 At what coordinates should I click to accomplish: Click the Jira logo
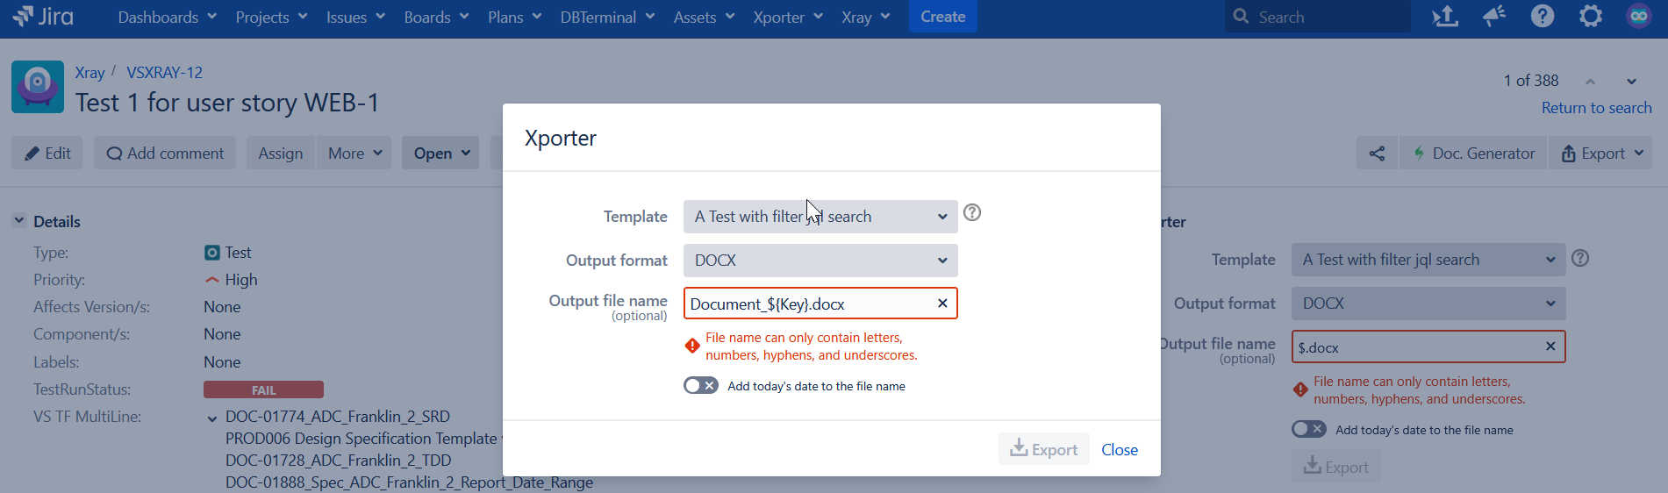tap(43, 16)
